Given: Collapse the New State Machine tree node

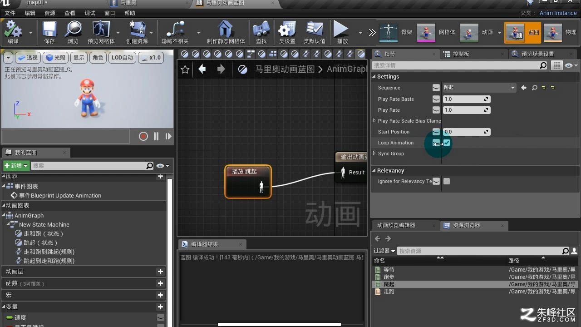Looking at the screenshot, I should pyautogui.click(x=9, y=224).
